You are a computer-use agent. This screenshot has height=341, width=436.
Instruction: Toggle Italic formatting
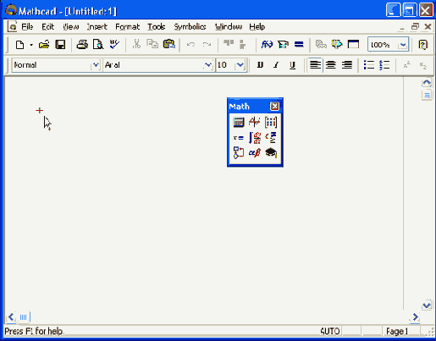pos(276,65)
